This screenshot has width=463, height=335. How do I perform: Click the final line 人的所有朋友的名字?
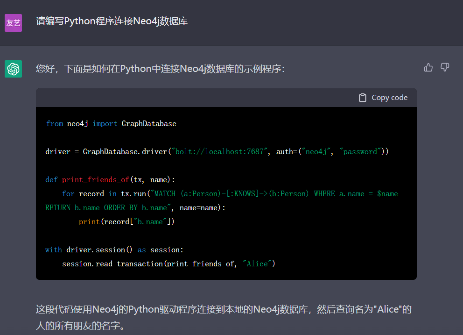(x=80, y=326)
